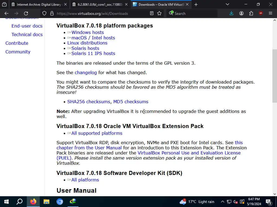This screenshot has height=207, width=277.
Task: Open SHA256 checksums link
Action: coord(89,102)
